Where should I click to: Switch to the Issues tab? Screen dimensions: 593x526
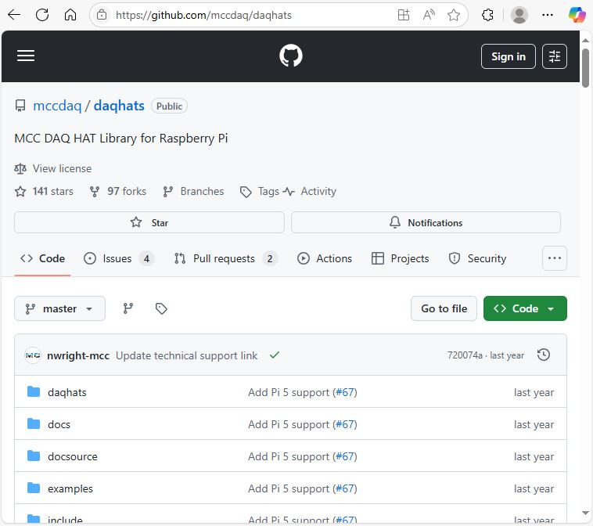pos(118,258)
